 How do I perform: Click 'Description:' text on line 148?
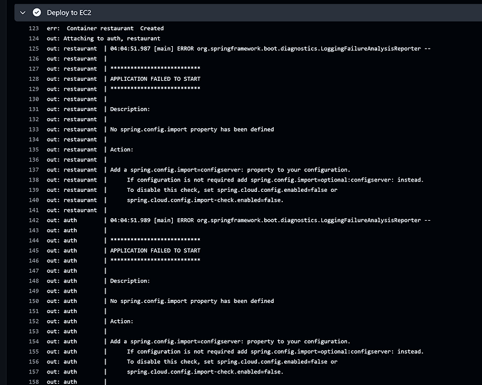[x=130, y=281]
